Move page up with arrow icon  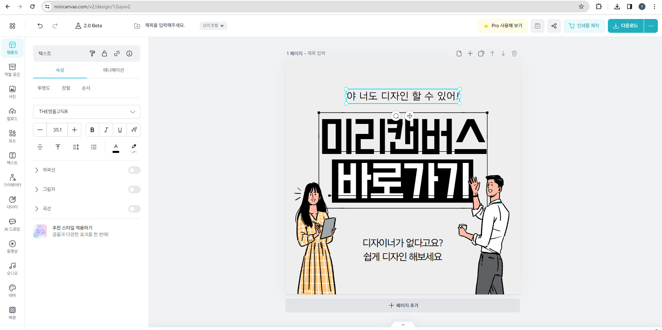point(492,54)
